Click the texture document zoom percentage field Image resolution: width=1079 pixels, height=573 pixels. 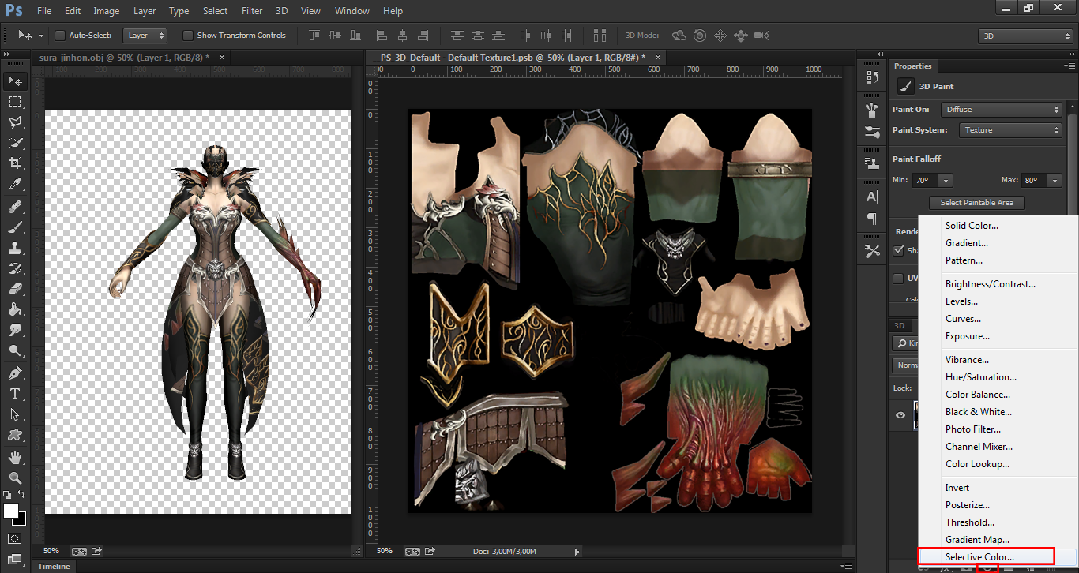pyautogui.click(x=386, y=551)
